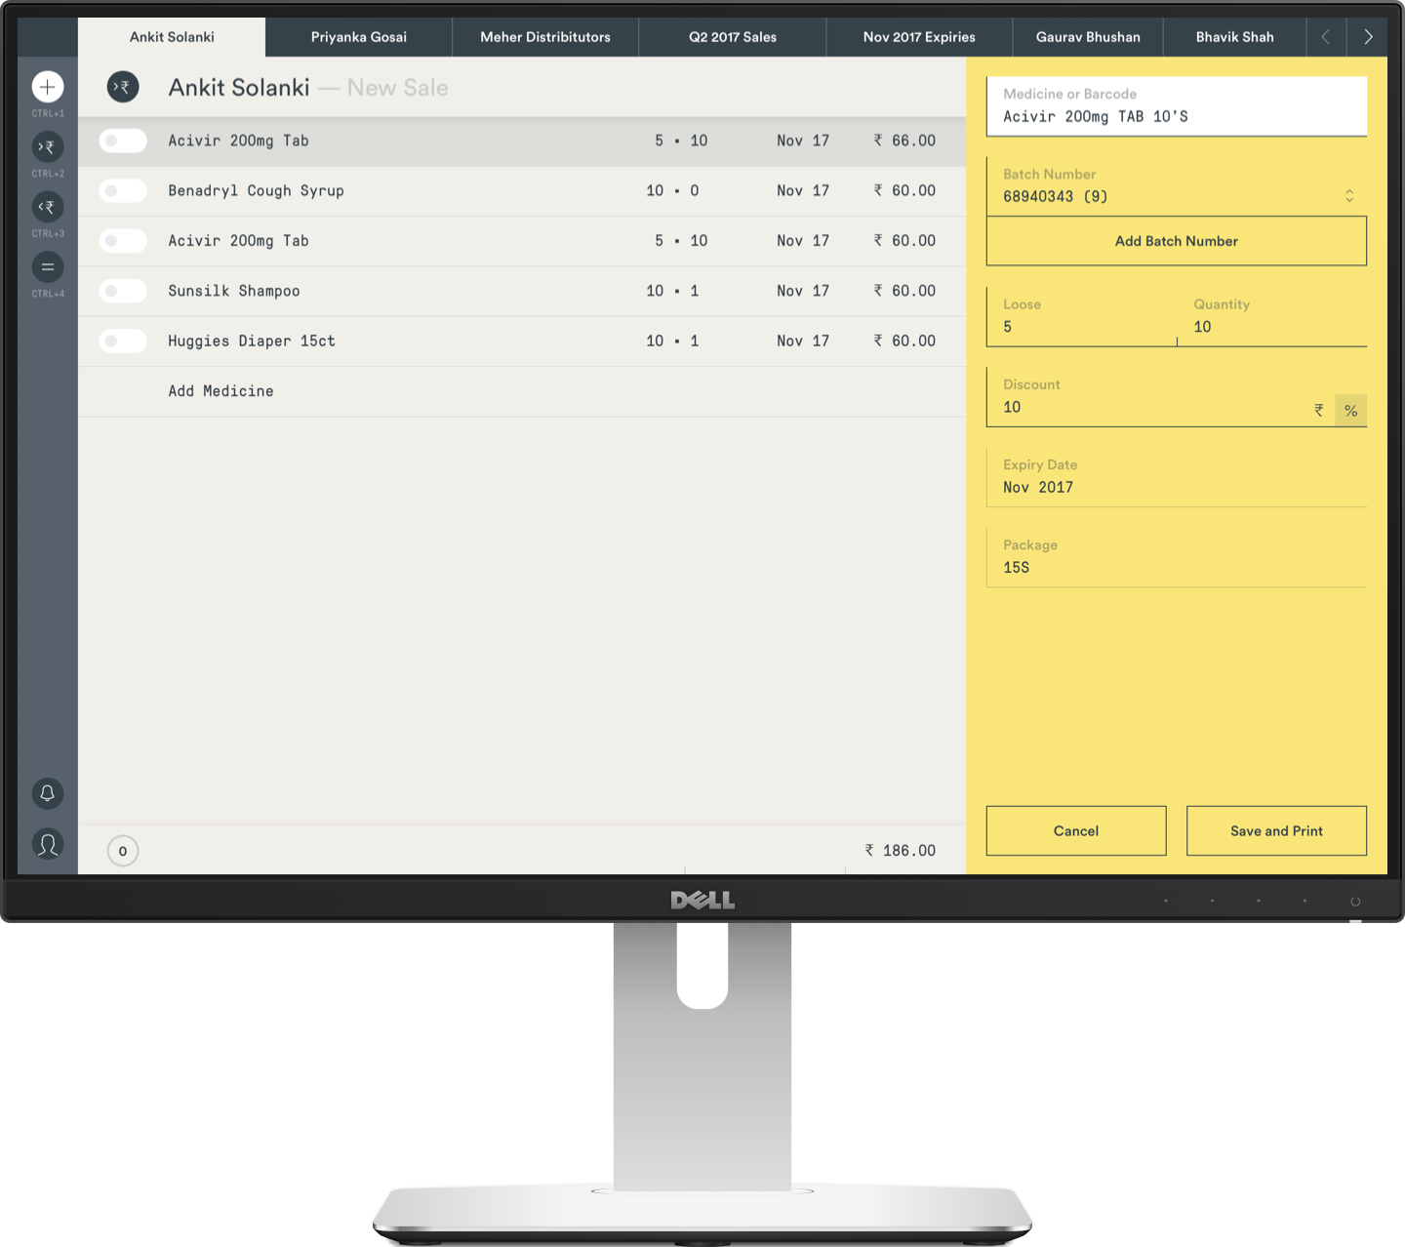
Task: Open notifications with the bell icon
Action: (x=48, y=793)
